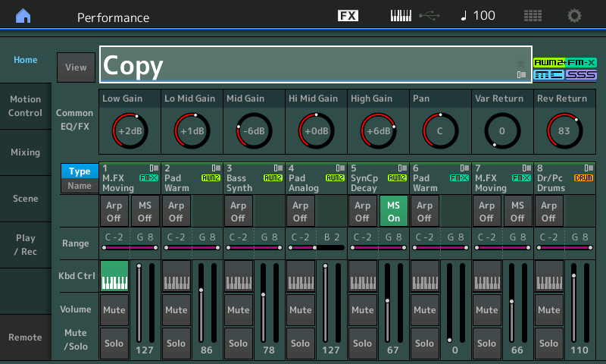Open the Motion Control tab
This screenshot has width=606, height=364.
25,106
